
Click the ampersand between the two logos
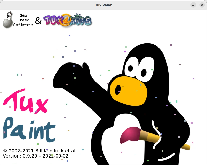[38, 20]
